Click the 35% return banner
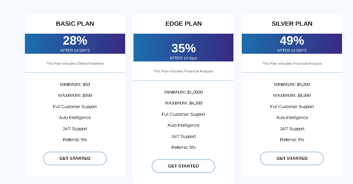353x184 pixels. 183,48
